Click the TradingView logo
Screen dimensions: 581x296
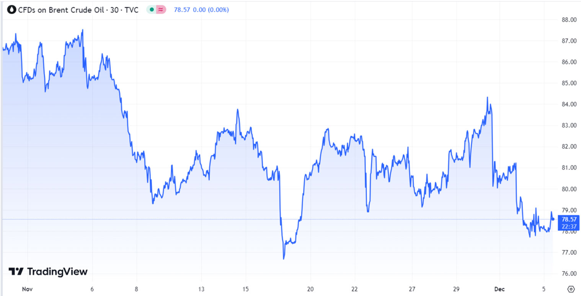point(48,272)
